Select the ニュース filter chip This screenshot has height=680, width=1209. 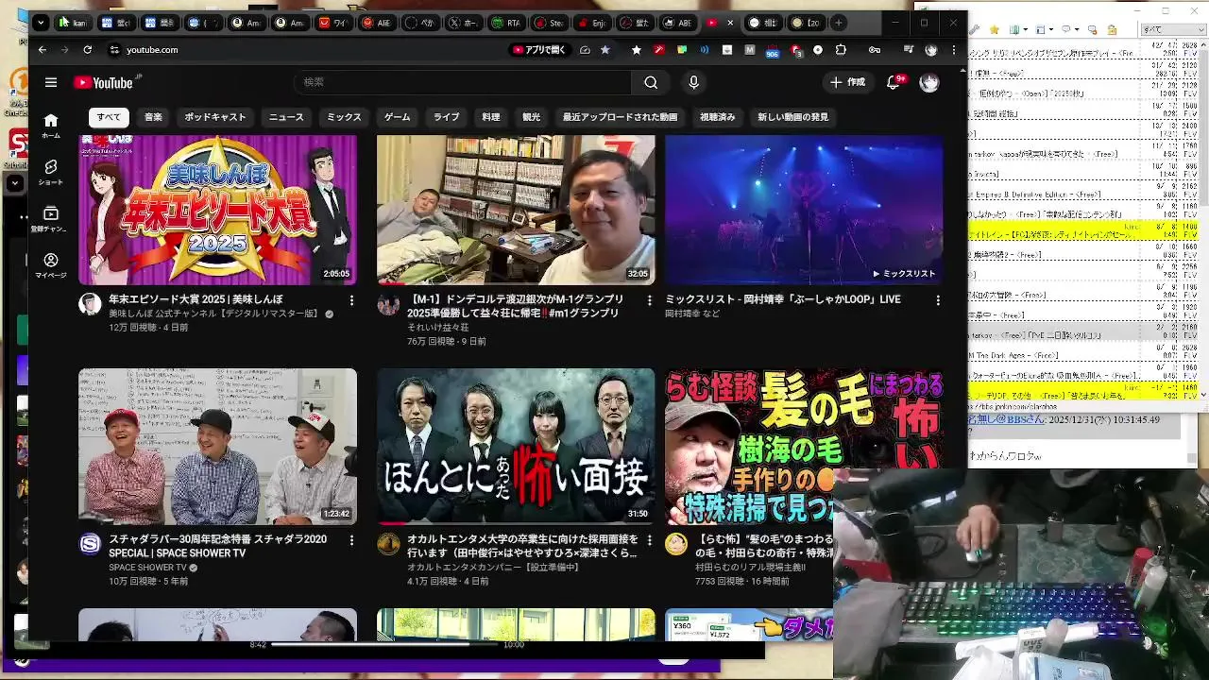point(286,117)
